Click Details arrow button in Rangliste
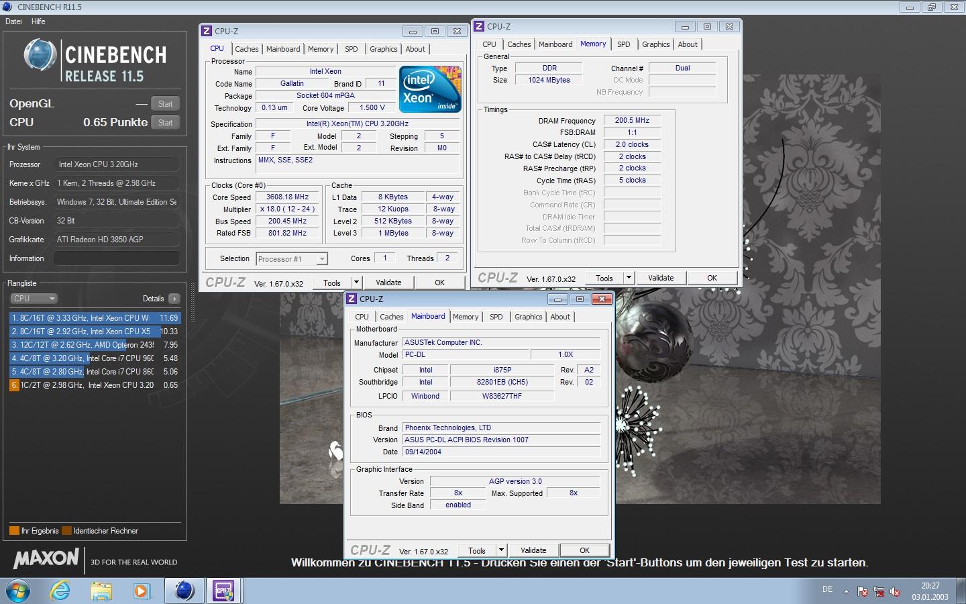The height and width of the screenshot is (604, 966). pos(174,299)
